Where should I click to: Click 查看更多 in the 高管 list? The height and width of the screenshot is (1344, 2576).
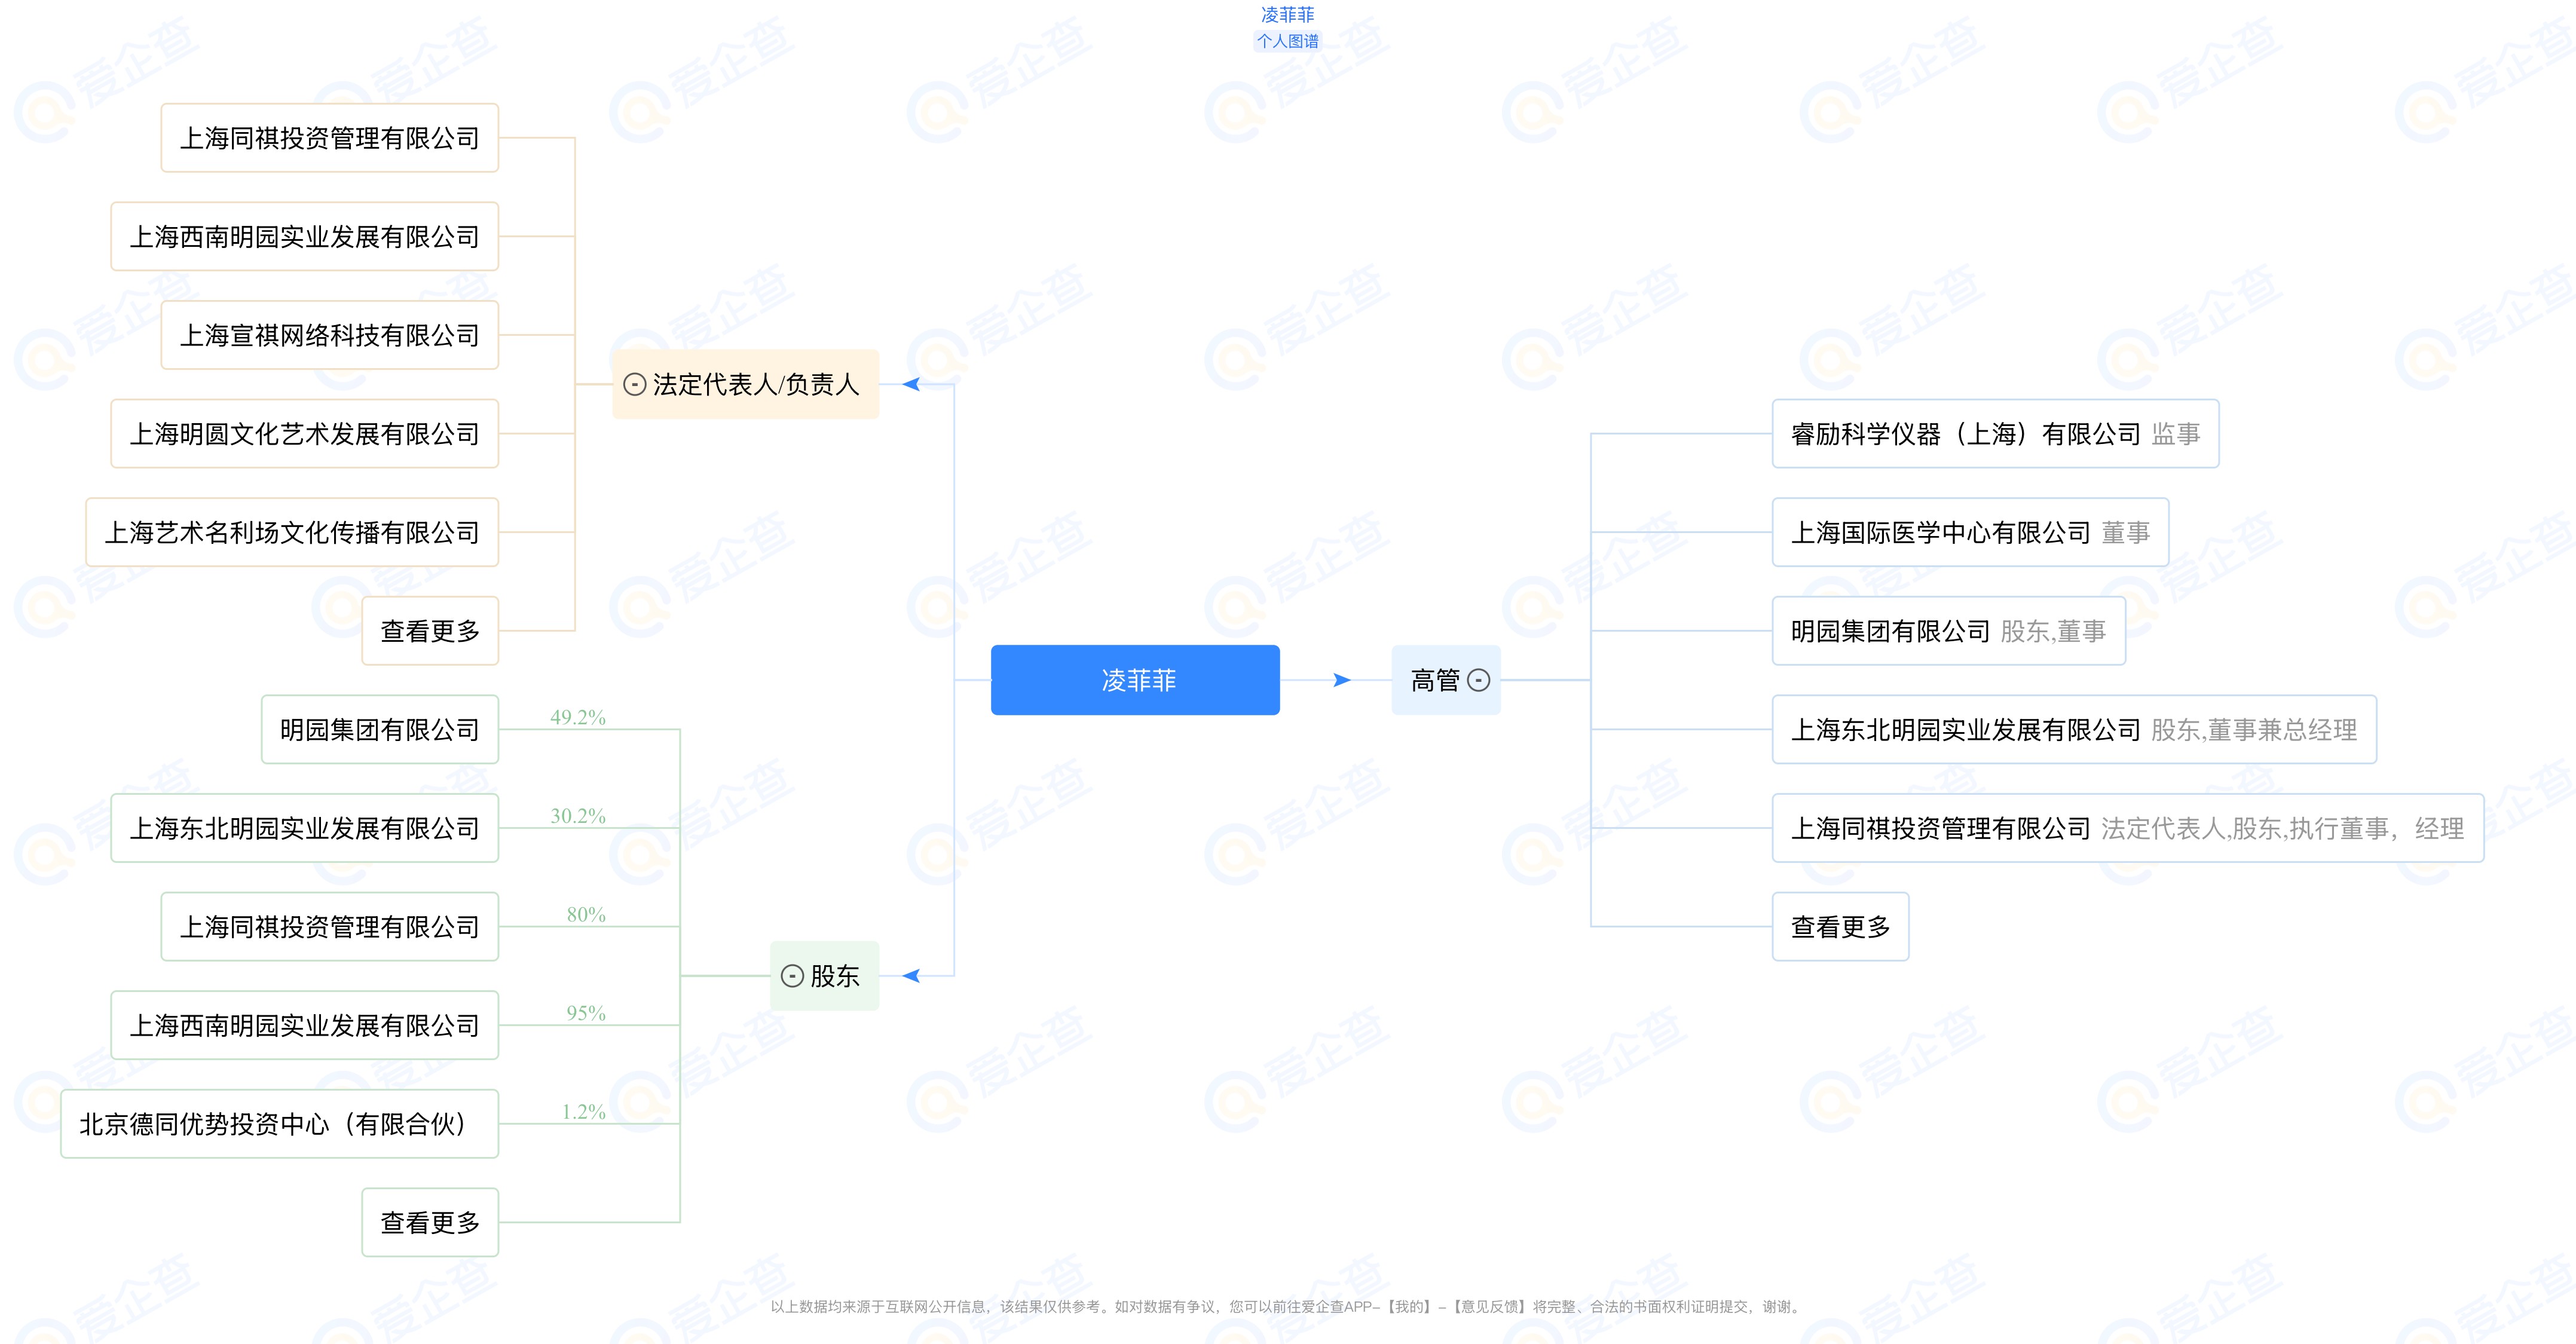pyautogui.click(x=1840, y=927)
